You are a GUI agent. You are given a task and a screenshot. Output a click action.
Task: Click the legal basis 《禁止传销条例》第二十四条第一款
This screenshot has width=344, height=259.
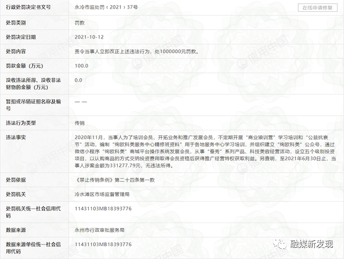pos(114,180)
